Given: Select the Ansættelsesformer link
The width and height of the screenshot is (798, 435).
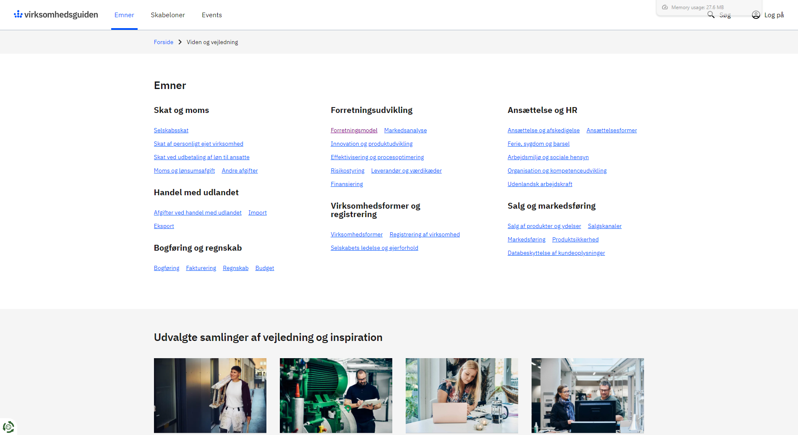Looking at the screenshot, I should coord(611,130).
